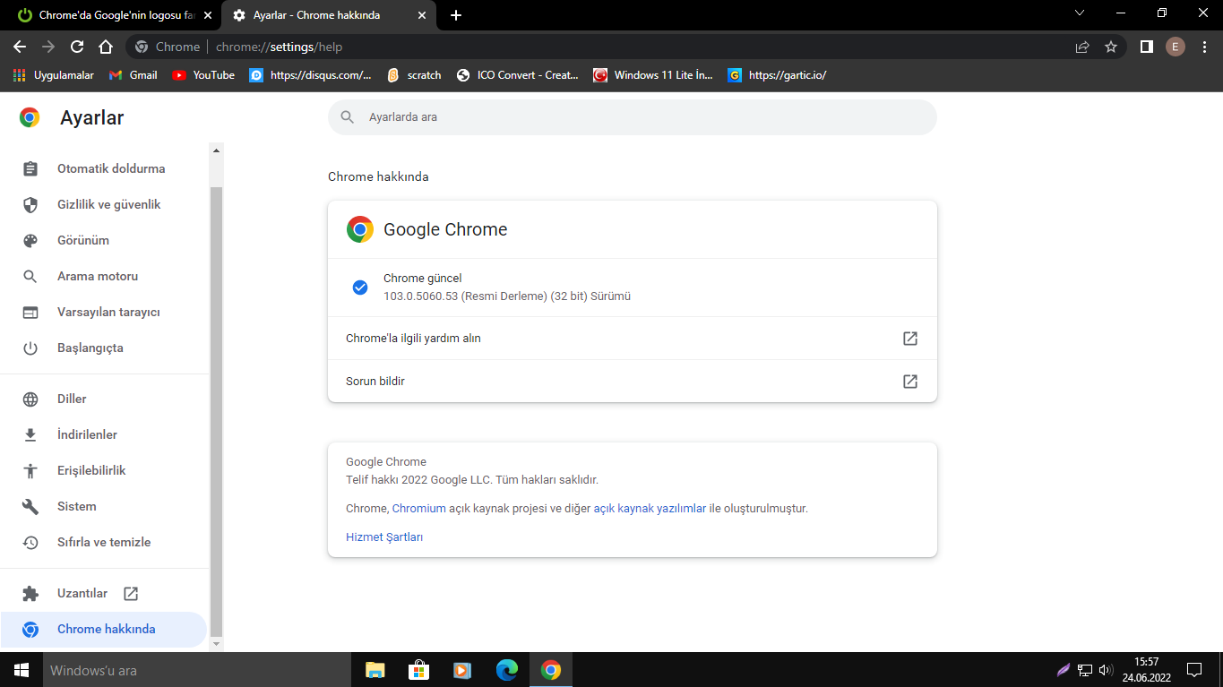Open İndirilenler settings
The image size is (1223, 687).
click(104, 434)
